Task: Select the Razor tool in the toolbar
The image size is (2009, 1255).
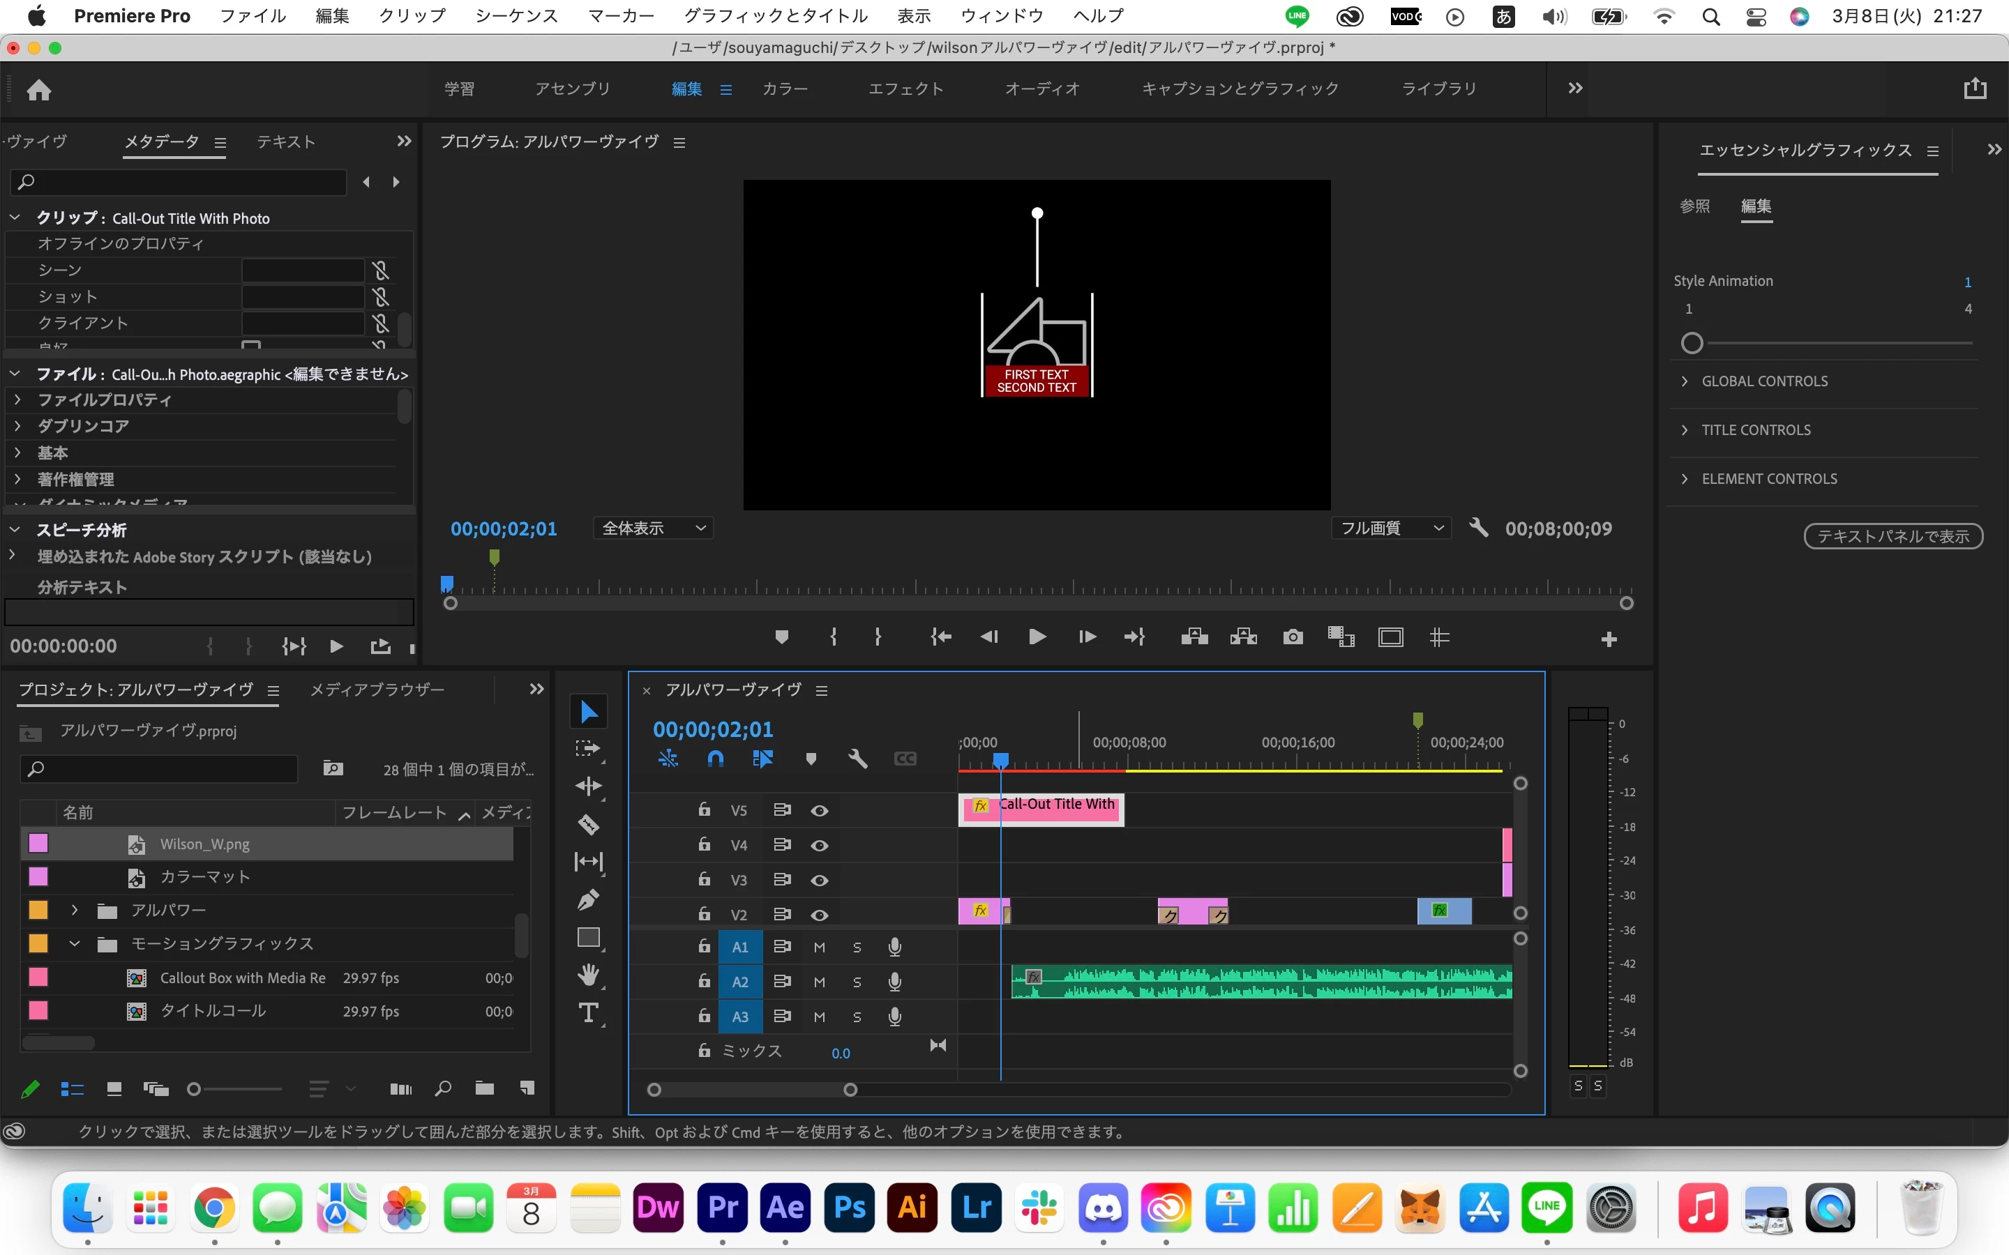Action: pyautogui.click(x=589, y=824)
